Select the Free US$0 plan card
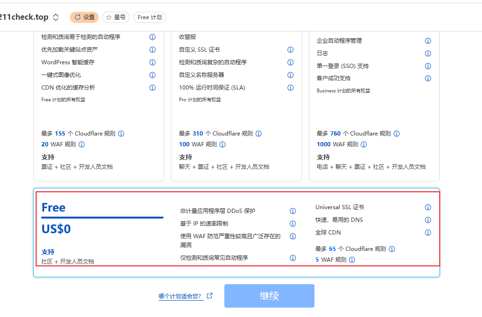The image size is (482, 317). pyautogui.click(x=102, y=229)
